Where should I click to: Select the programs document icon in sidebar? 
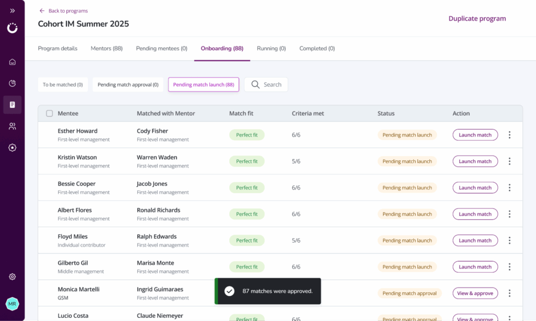click(13, 105)
